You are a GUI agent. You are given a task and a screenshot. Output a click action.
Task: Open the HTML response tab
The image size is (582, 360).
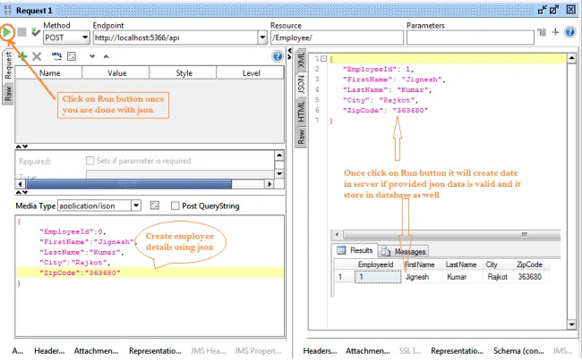[301, 112]
